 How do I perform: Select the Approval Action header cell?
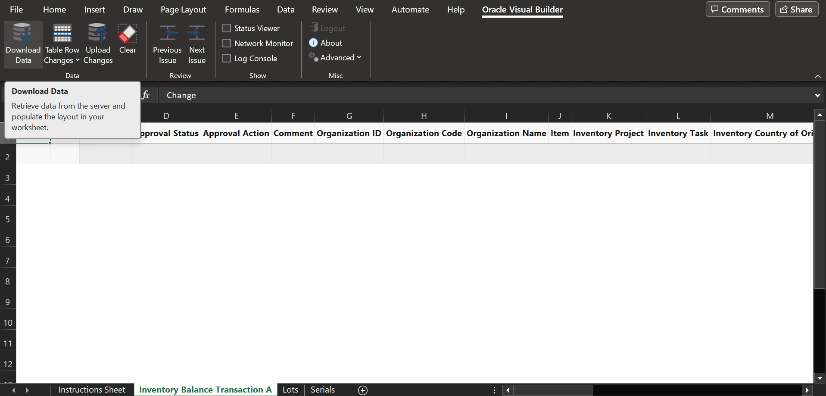tap(236, 133)
